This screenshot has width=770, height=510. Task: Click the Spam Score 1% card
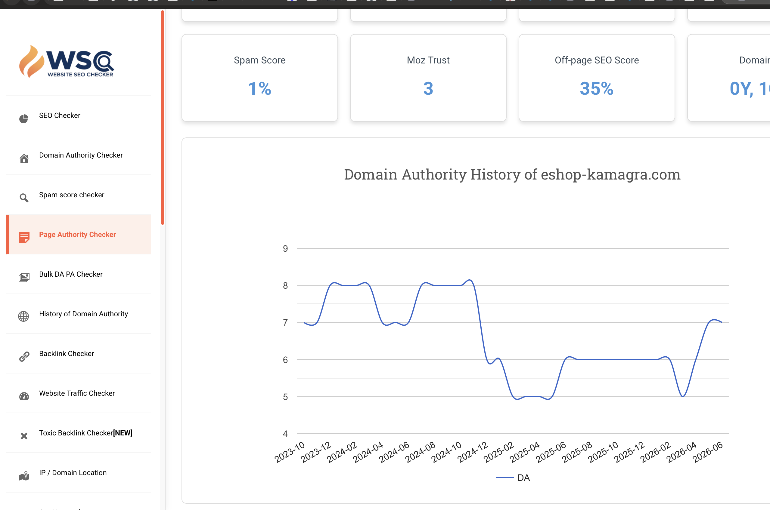click(259, 78)
